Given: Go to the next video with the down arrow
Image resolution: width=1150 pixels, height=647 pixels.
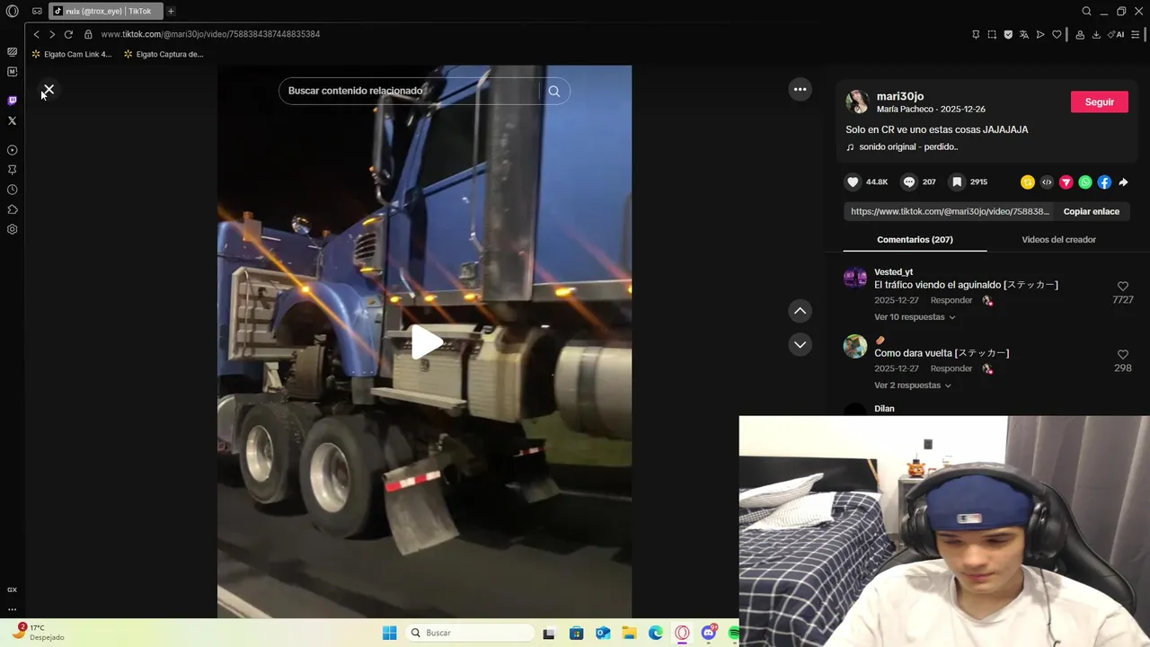Looking at the screenshot, I should pos(800,344).
